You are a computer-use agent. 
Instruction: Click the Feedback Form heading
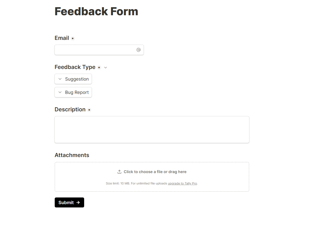point(96,11)
